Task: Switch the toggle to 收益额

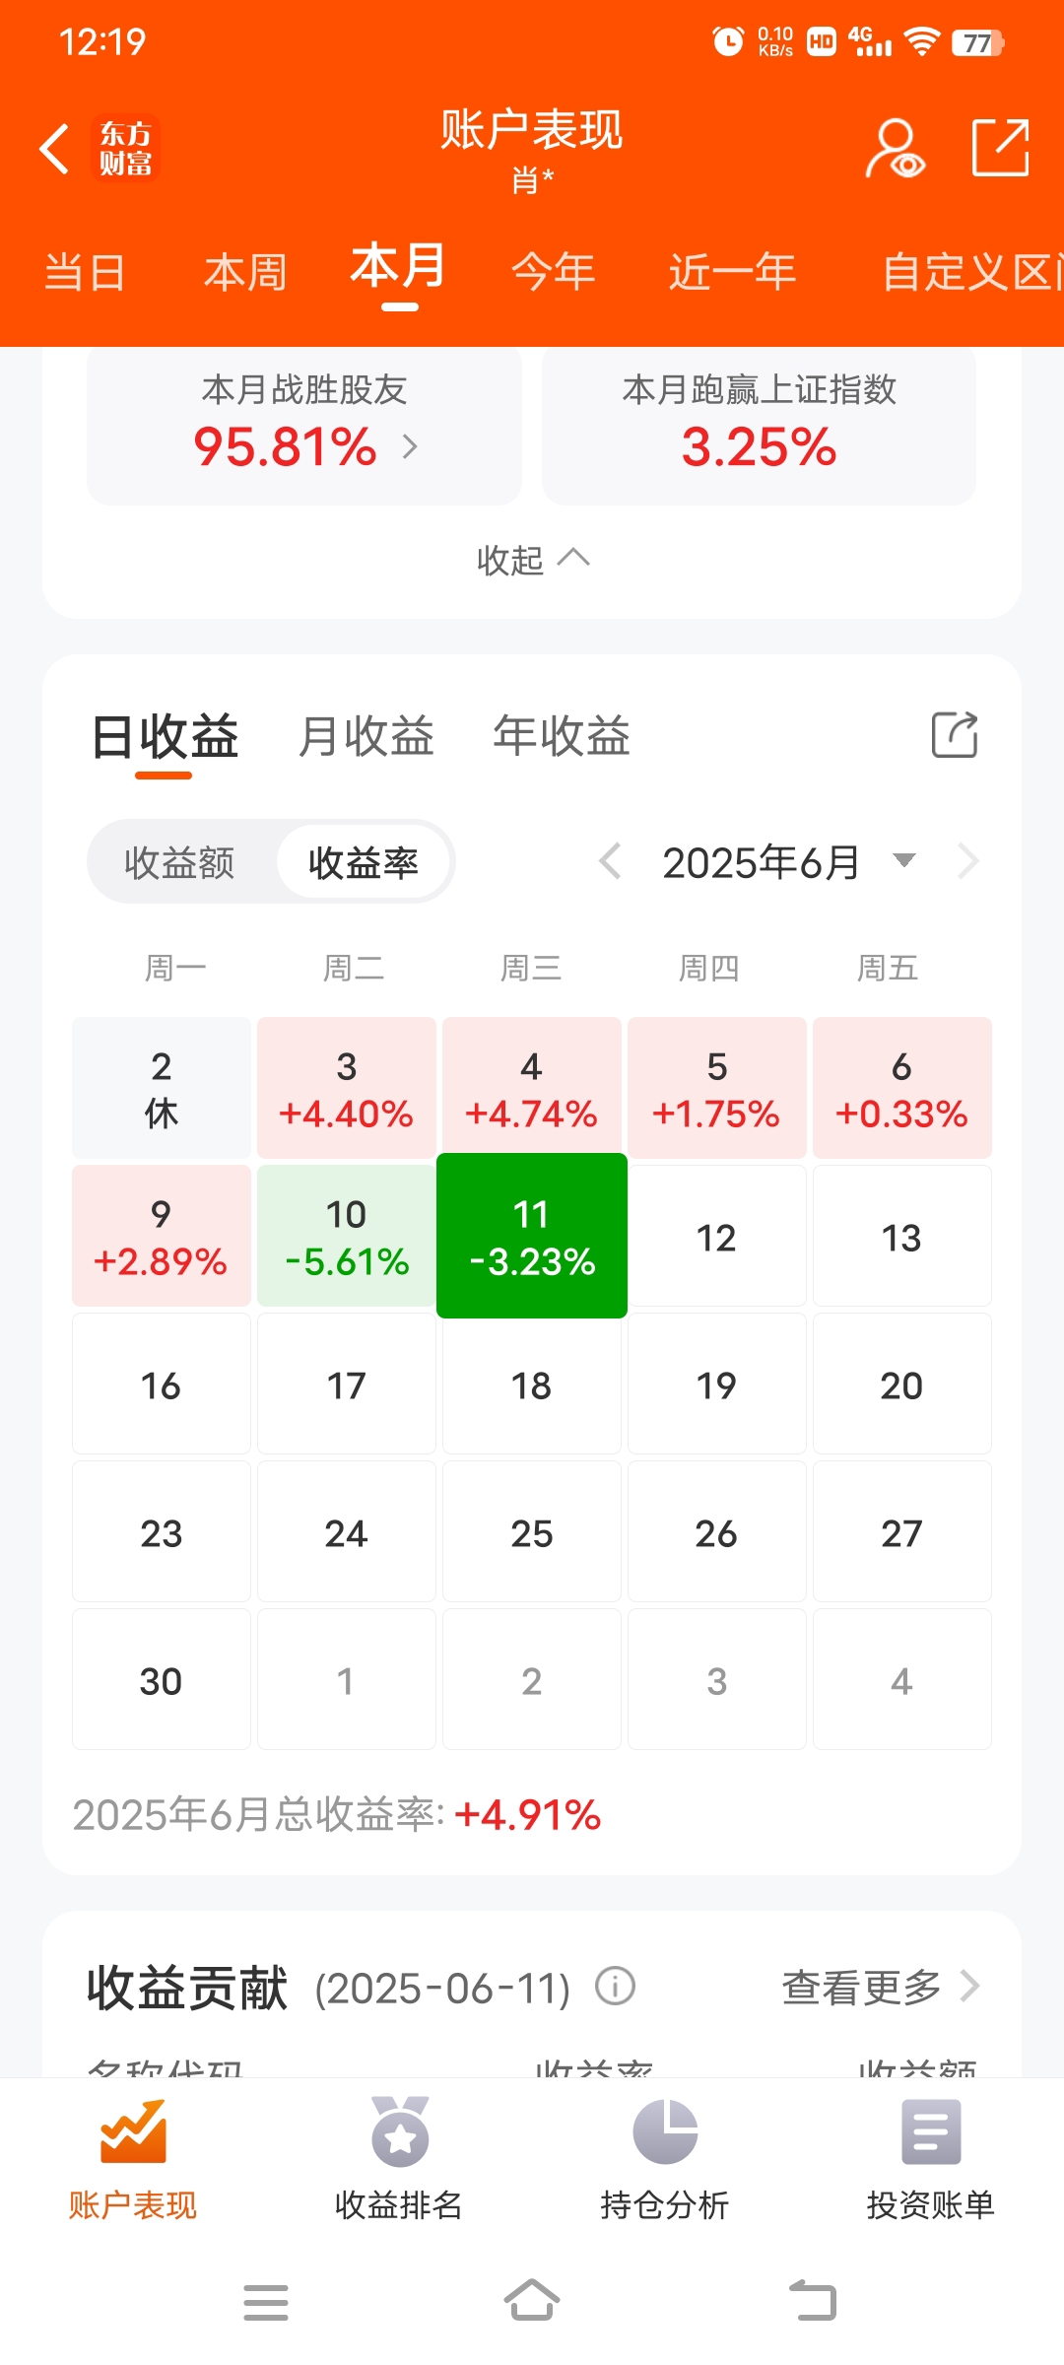Action: coord(179,863)
